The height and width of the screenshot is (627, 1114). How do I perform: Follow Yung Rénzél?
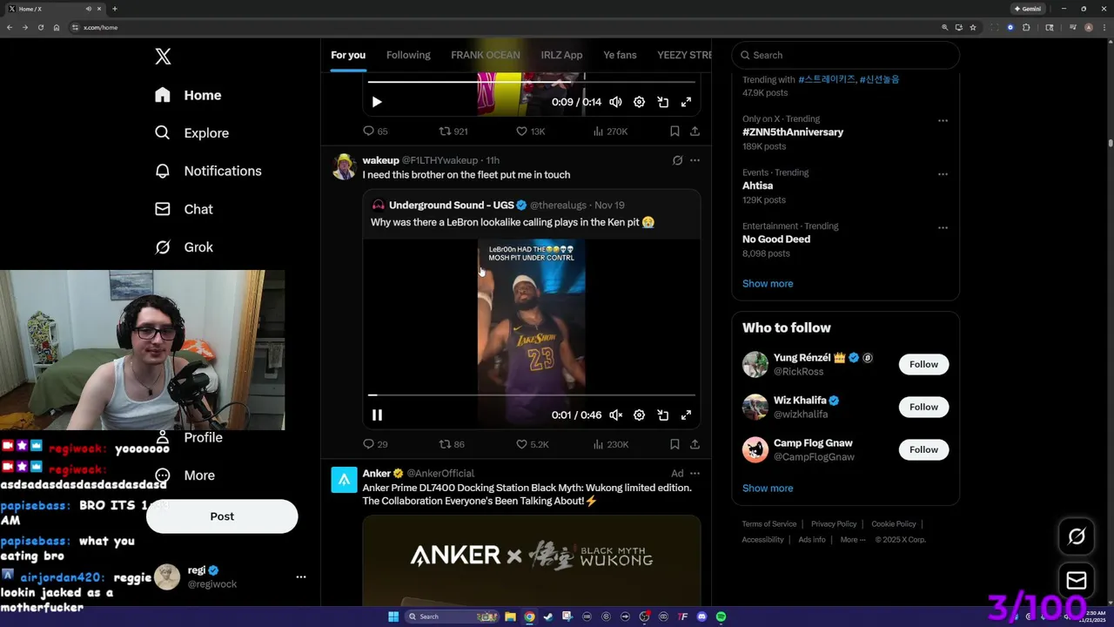tap(923, 364)
